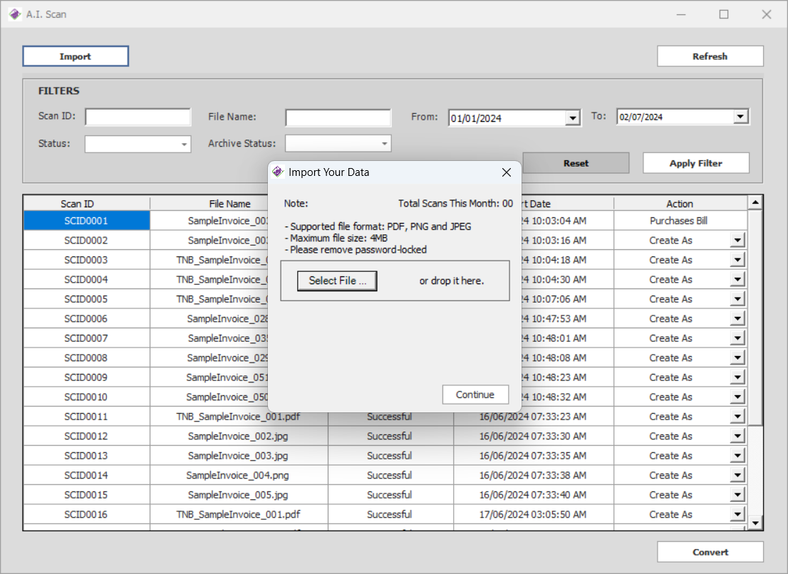This screenshot has width=788, height=574.
Task: Click the Apply Filter button
Action: point(695,163)
